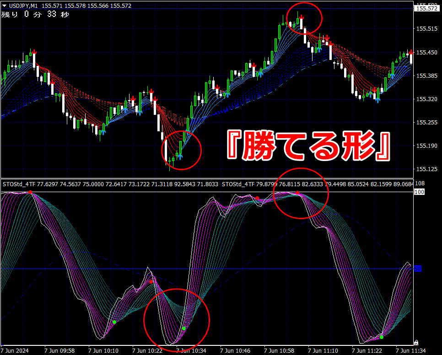Click the rightmost green dot in the stochastic window
The image size is (442, 355).
pyautogui.click(x=382, y=337)
